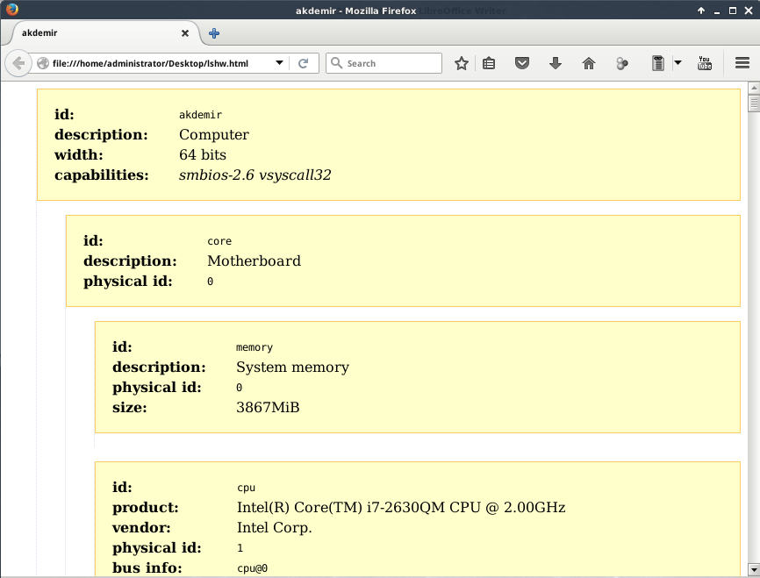Viewport: 760px width, 578px height.
Task: Open the address bar history dropdown
Action: 279,63
